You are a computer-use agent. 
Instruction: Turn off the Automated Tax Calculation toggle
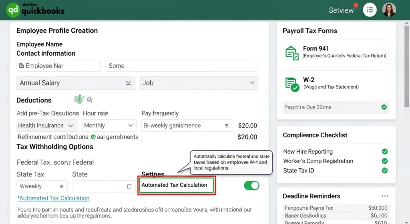(x=251, y=186)
